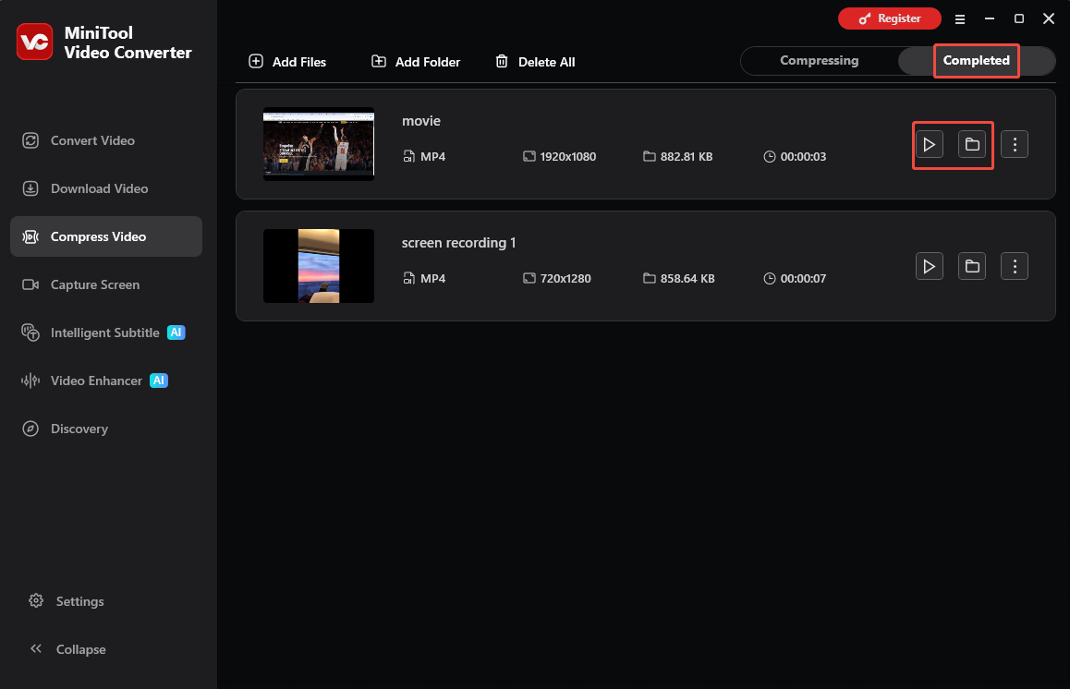This screenshot has height=689, width=1070.
Task: Click the 1920x1080 resolution value
Action: [x=567, y=156]
